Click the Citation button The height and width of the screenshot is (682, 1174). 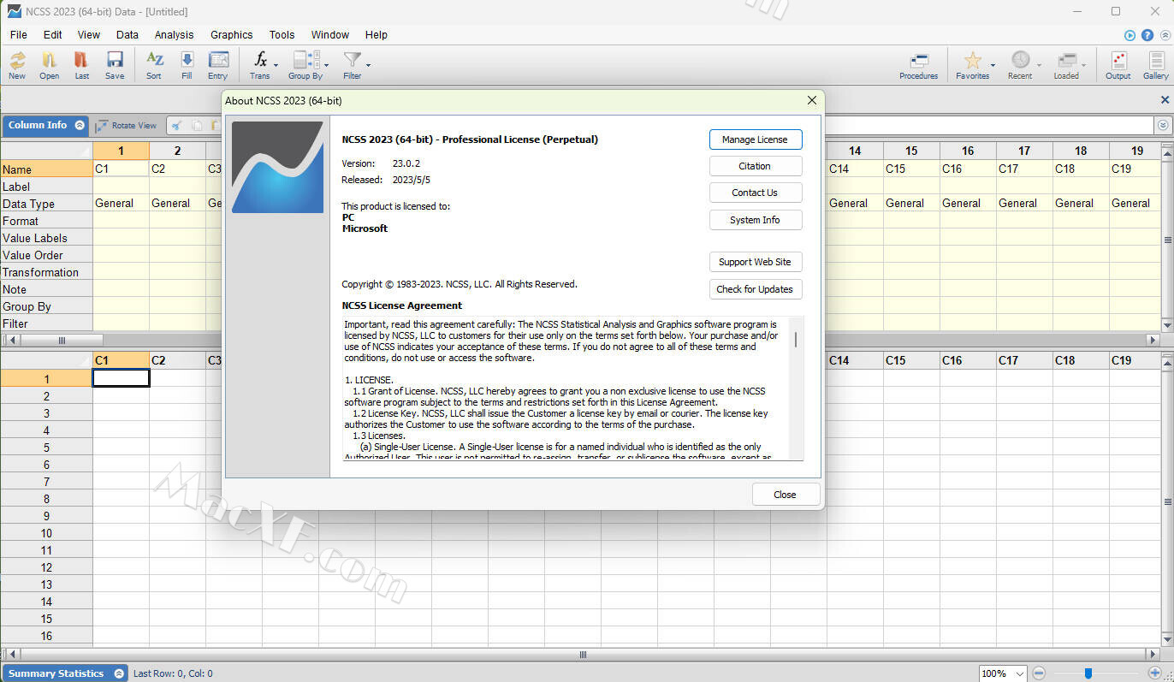click(756, 166)
